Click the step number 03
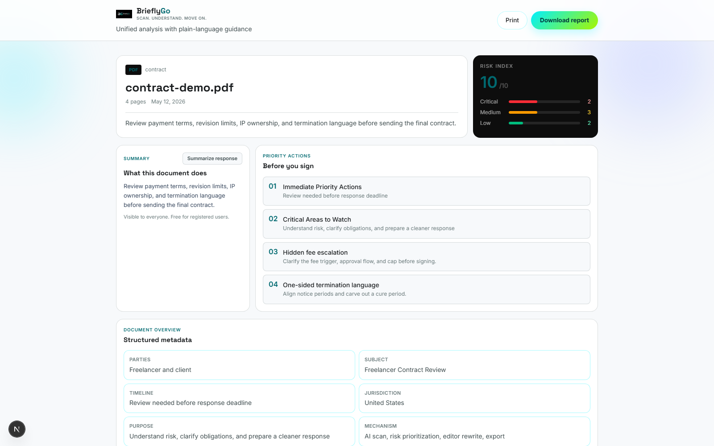Screen dimensions: 714x446 point(273,252)
